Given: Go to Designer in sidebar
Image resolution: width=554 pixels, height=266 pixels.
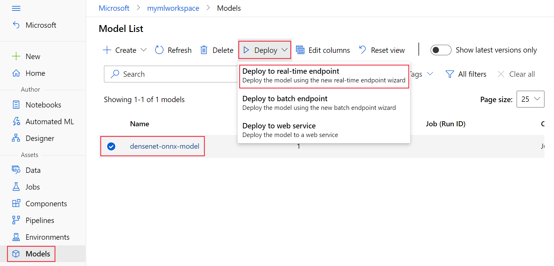Looking at the screenshot, I should [x=40, y=138].
